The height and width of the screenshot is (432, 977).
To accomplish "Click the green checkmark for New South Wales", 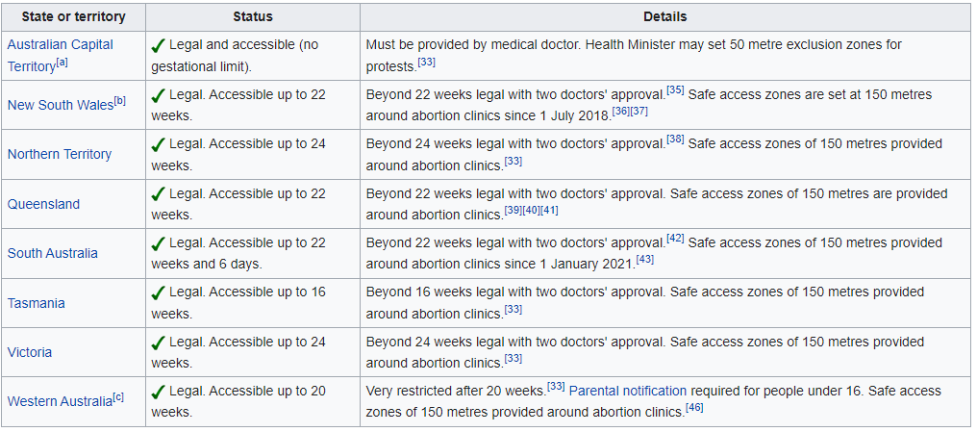I will click(x=159, y=94).
